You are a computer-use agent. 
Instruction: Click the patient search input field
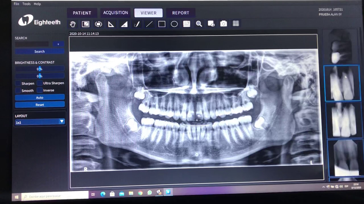pos(32,44)
